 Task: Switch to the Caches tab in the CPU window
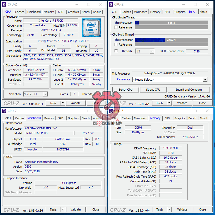(20, 12)
